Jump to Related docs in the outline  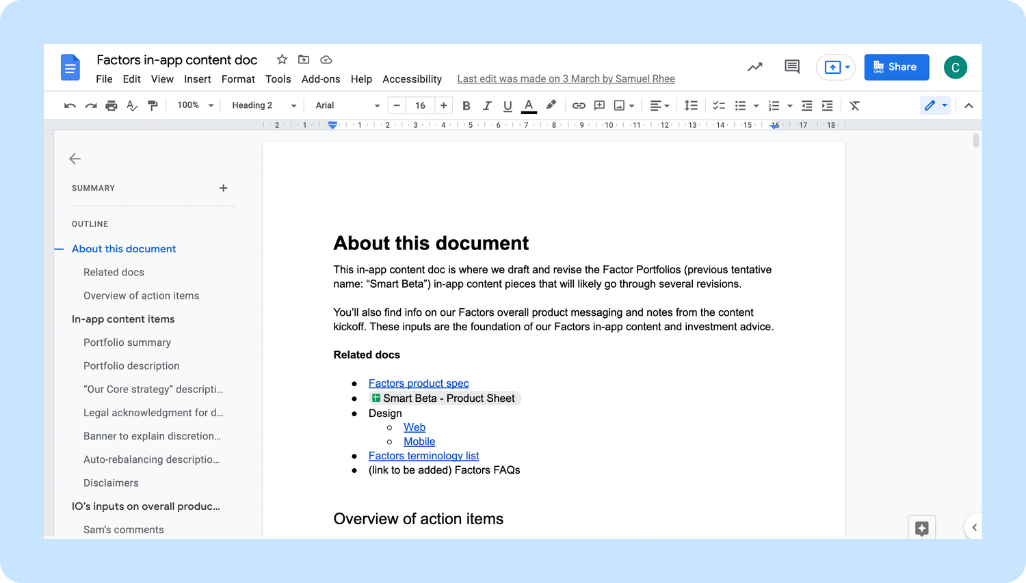pos(114,272)
